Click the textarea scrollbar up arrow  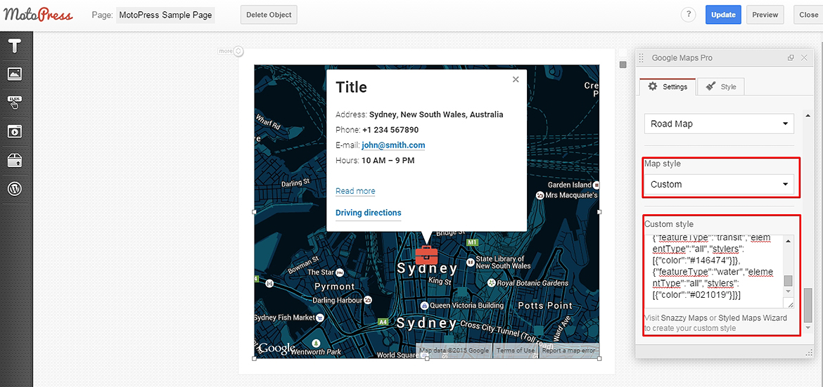point(789,240)
